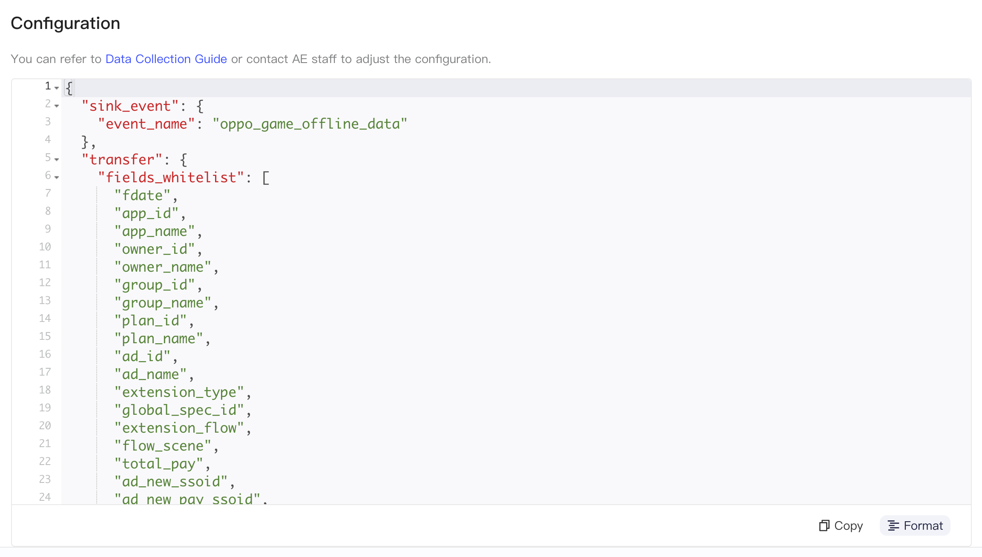
Task: Click the Format button
Action: tap(915, 525)
